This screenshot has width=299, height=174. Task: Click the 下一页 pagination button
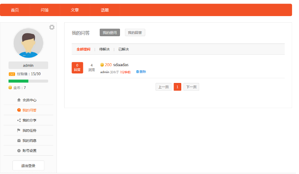[191, 87]
